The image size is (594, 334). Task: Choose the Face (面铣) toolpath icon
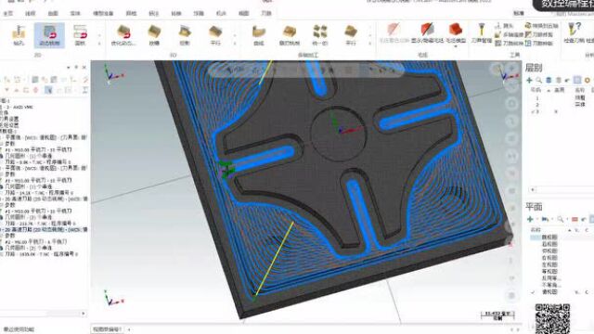click(80, 35)
